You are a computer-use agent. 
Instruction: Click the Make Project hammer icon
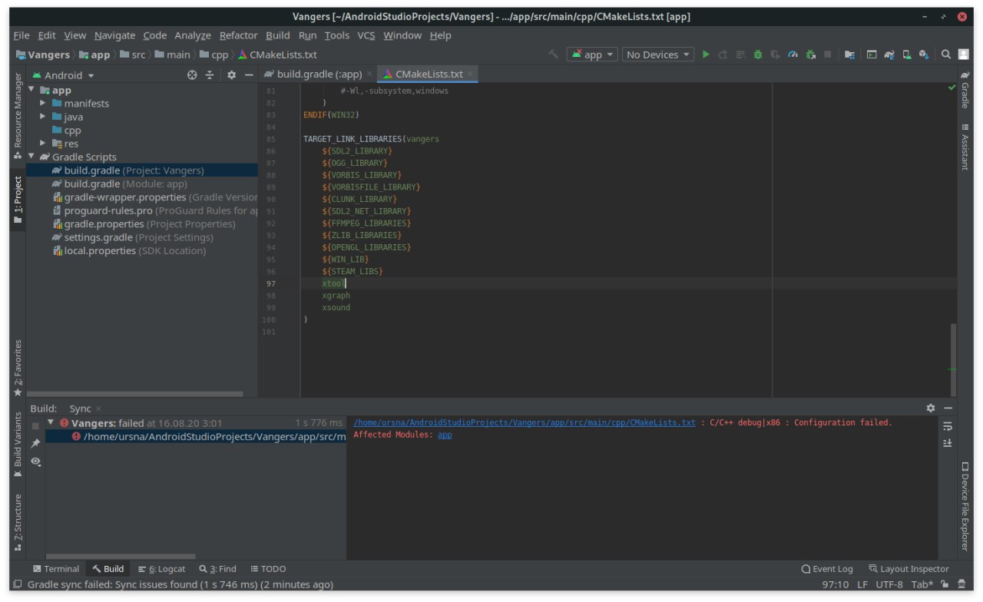click(553, 55)
